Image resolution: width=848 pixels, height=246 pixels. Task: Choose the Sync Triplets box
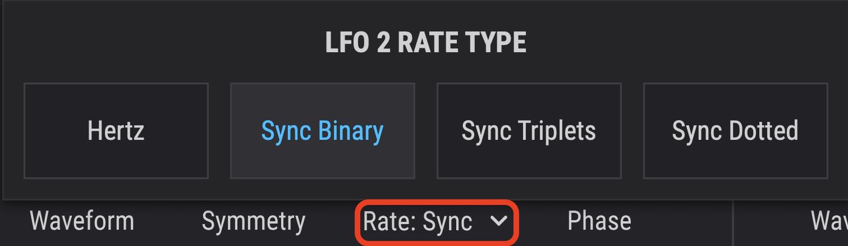529,131
